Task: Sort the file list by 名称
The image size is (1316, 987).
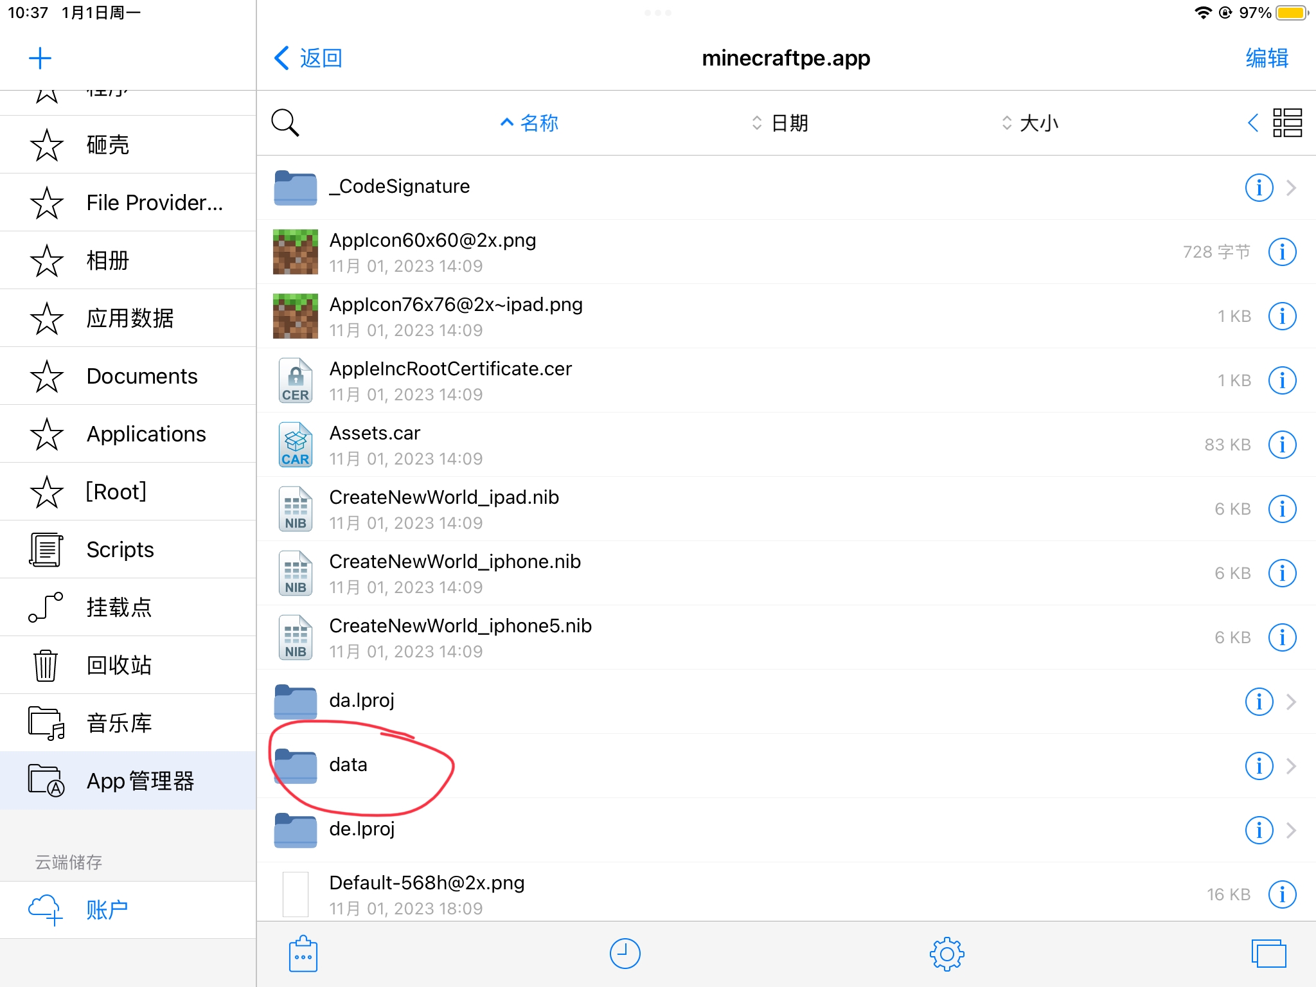Action: (529, 123)
